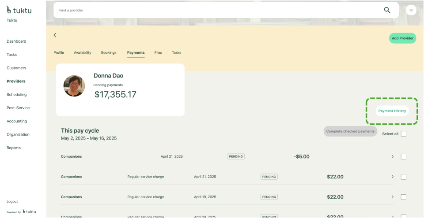Screen dimensions: 424x218
Task: Expand the -$5.00 payment row chevron
Action: 392,156
